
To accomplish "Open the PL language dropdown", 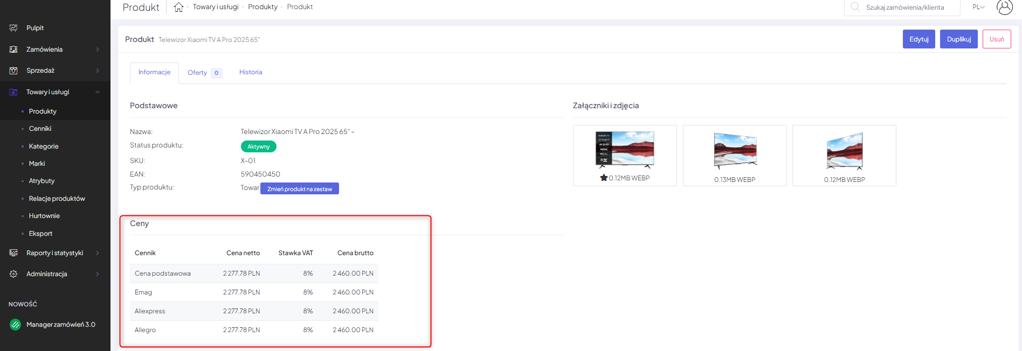I will (x=978, y=7).
